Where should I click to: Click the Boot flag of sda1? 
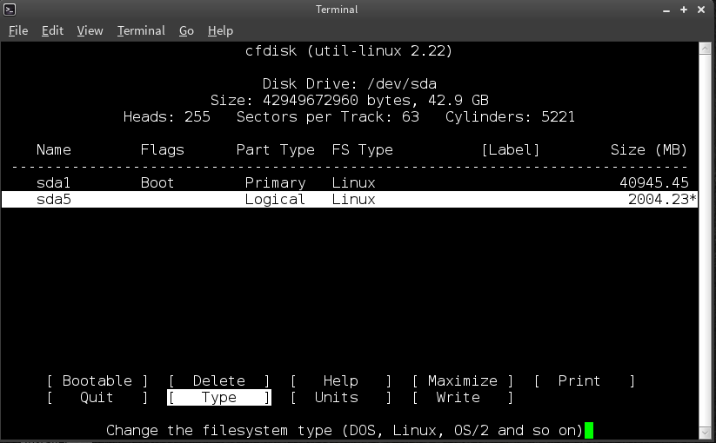pyautogui.click(x=157, y=182)
